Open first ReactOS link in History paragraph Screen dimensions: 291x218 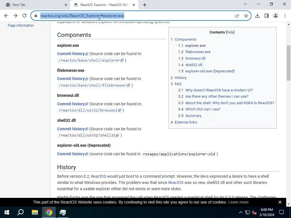pyautogui.click(x=98, y=176)
